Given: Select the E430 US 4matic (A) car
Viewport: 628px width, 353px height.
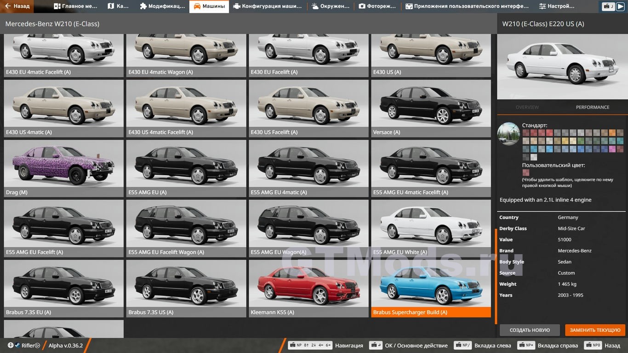Looking at the screenshot, I should (64, 108).
